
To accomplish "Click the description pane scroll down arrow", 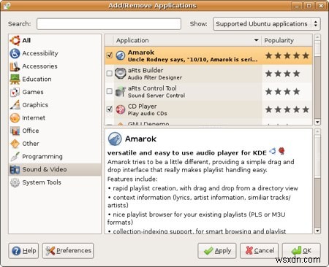I will (317, 231).
